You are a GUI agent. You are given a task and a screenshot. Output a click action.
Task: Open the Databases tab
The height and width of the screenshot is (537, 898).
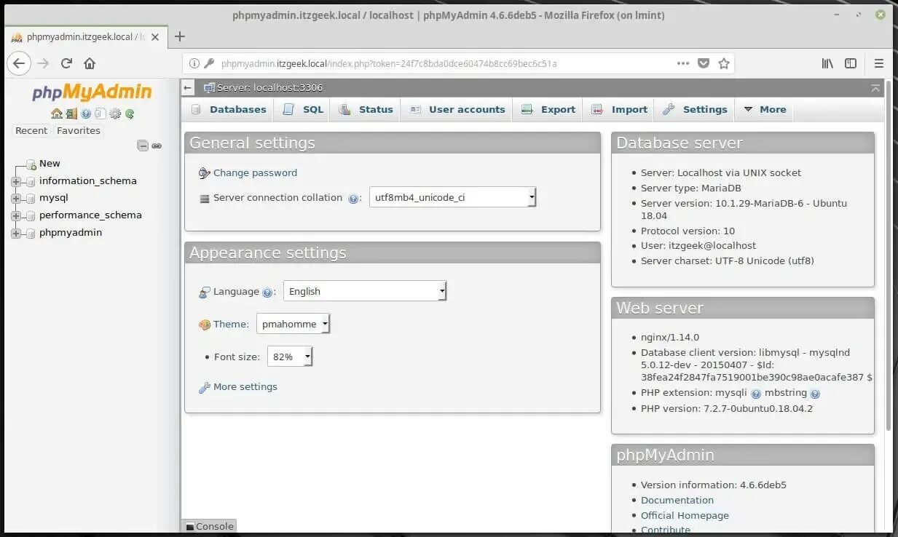(x=228, y=109)
